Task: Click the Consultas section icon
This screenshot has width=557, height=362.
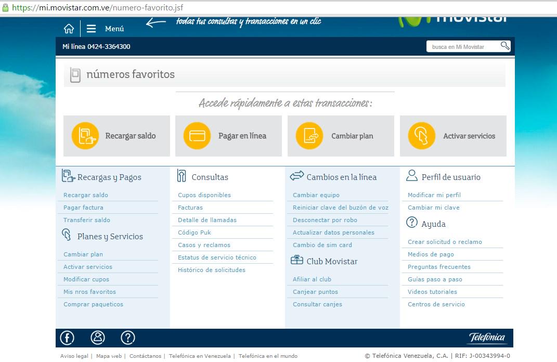Action: coord(182,175)
